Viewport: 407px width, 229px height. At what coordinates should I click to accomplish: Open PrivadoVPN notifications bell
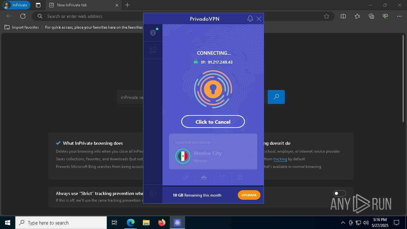click(250, 19)
